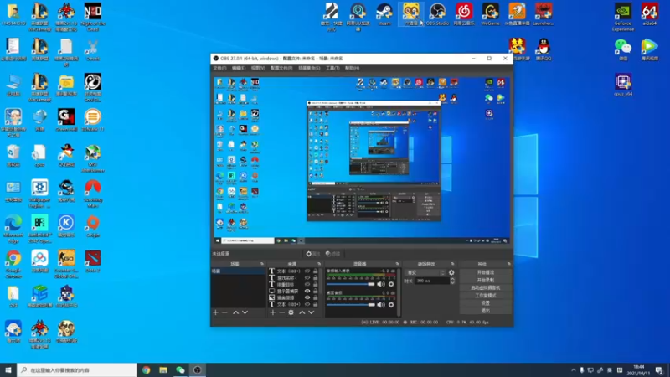Open the 视图(V) menu in OBS
The image size is (670, 377).
click(x=258, y=68)
